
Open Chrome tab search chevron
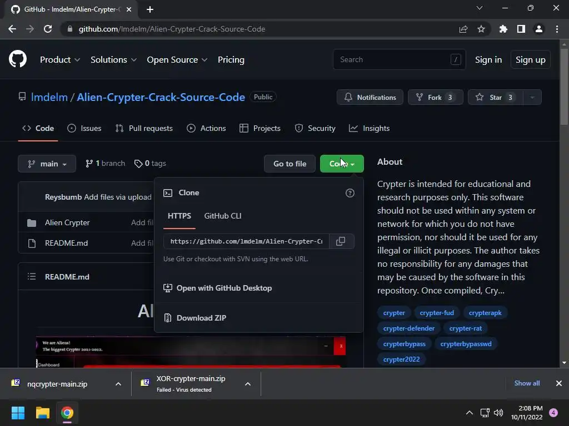coord(480,8)
